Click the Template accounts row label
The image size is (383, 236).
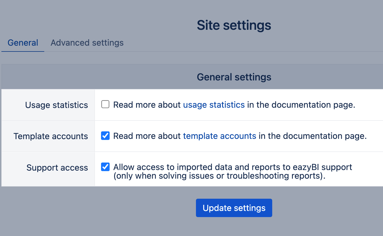pos(51,136)
